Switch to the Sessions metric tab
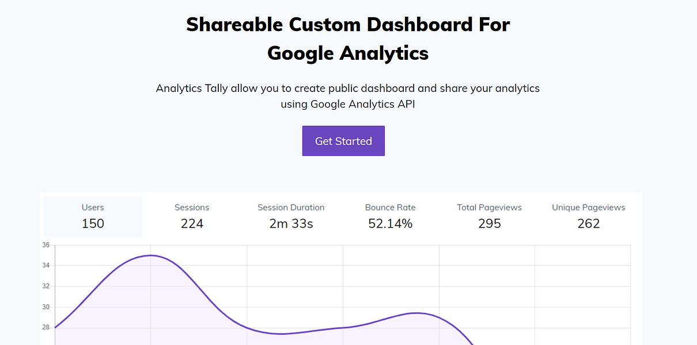The width and height of the screenshot is (697, 345). pyautogui.click(x=192, y=216)
